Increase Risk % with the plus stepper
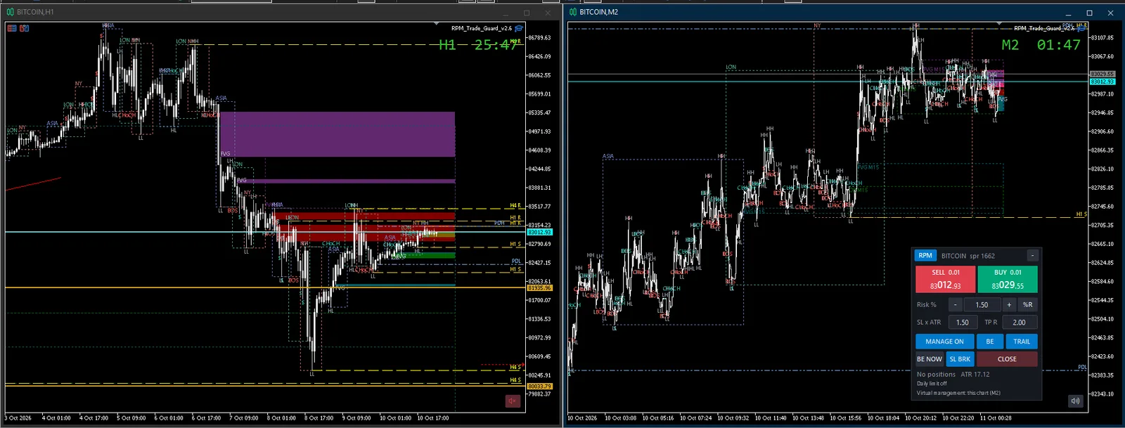Viewport: 1125px width, 428px height. 1009,304
